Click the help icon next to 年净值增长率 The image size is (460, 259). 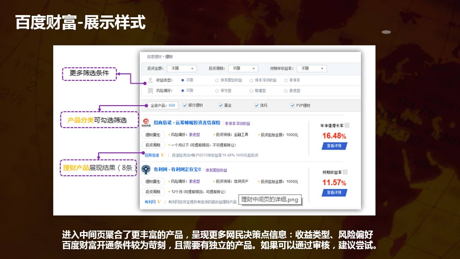click(347, 126)
